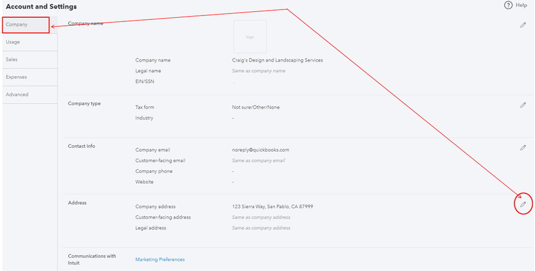Open the Advanced settings tab
The image size is (535, 271).
tap(30, 94)
